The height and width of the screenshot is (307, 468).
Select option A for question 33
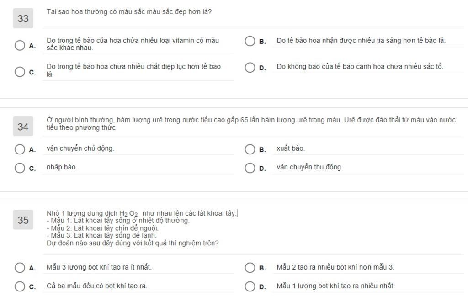point(20,45)
